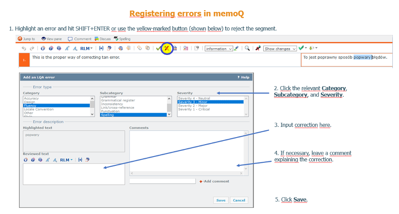This screenshot has width=399, height=214.
Task: Click the Save button
Action: 221,200
